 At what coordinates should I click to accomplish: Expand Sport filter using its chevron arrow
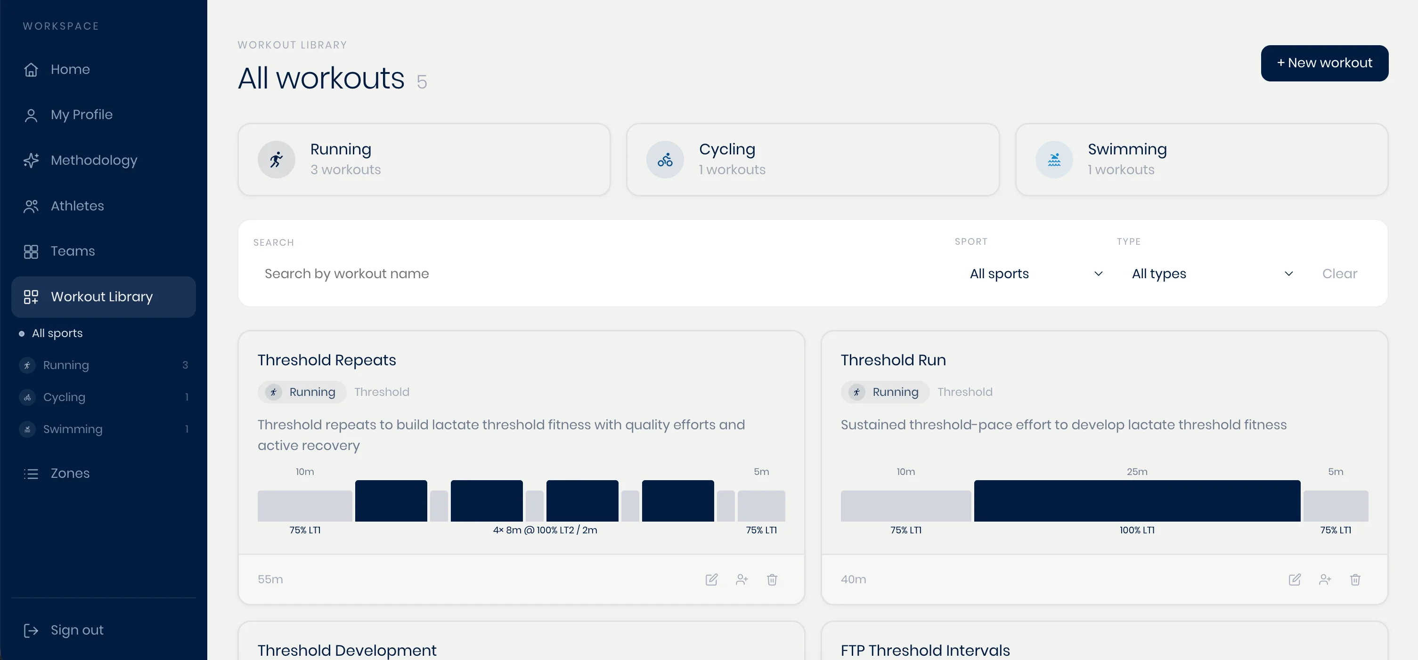[1098, 274]
